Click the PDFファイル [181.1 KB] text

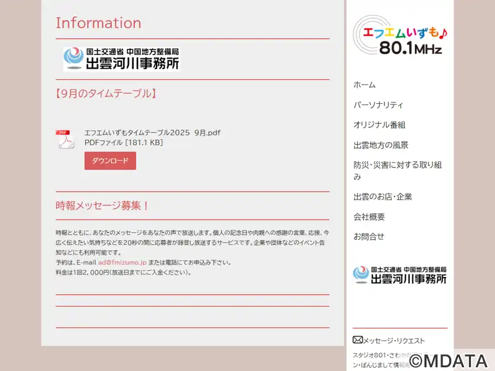click(x=124, y=143)
